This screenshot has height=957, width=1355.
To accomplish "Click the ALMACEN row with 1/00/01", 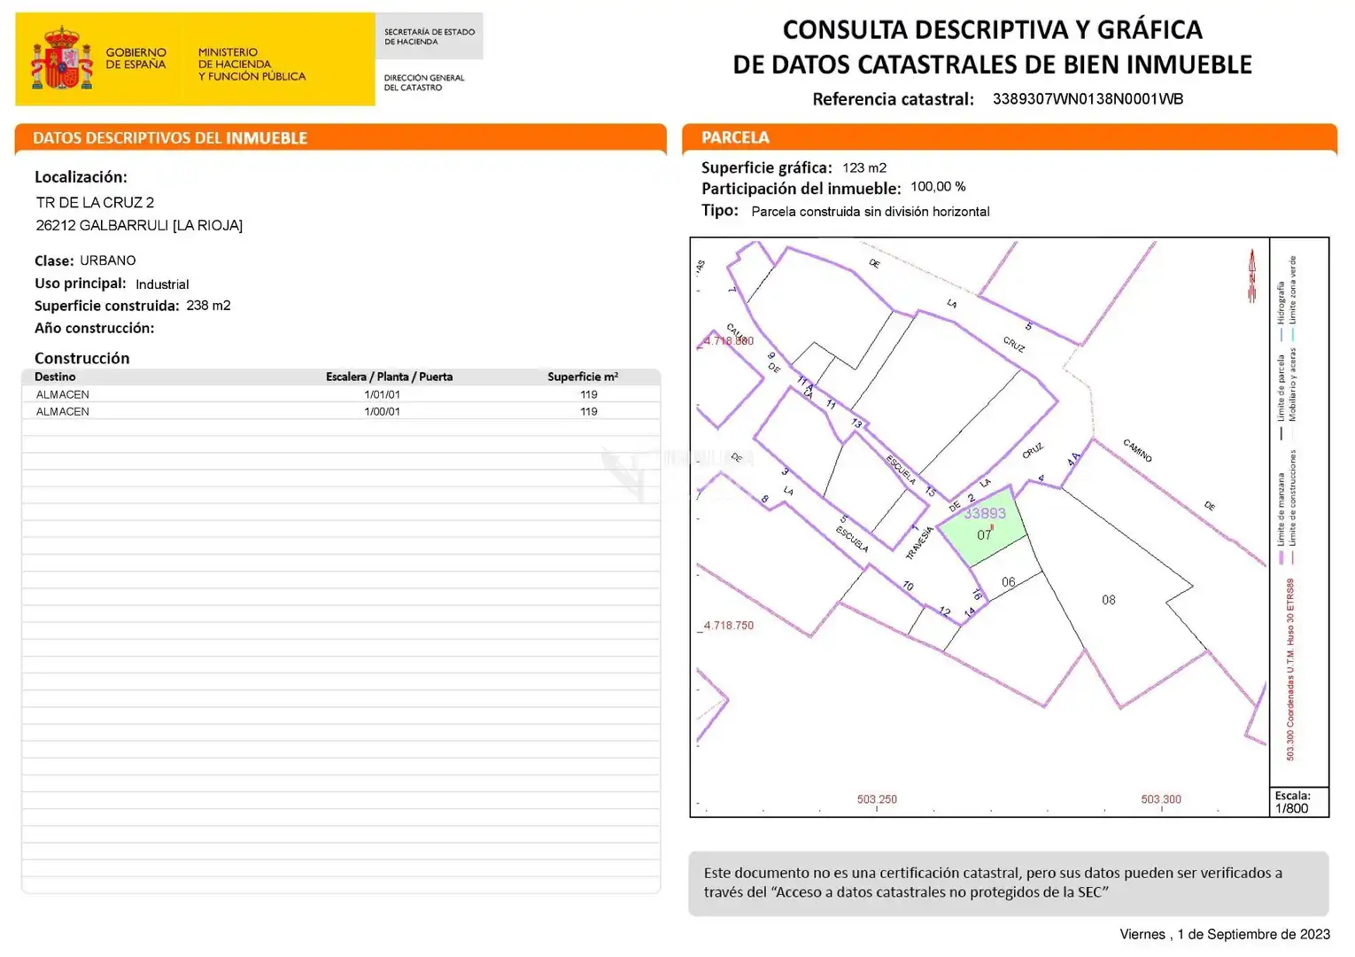I will click(341, 411).
